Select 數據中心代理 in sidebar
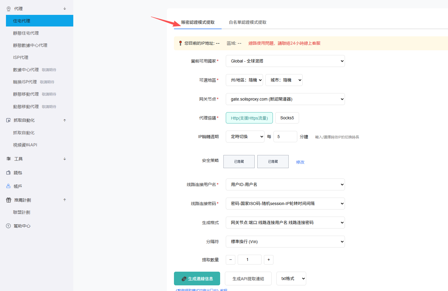Viewport: 448px width, 291px height. point(26,70)
